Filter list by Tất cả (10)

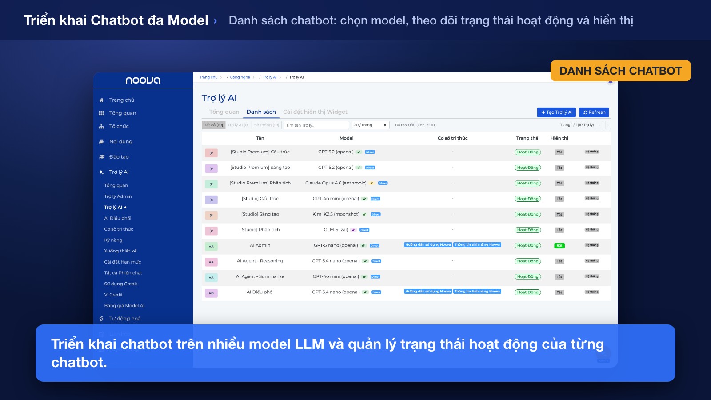coord(214,125)
